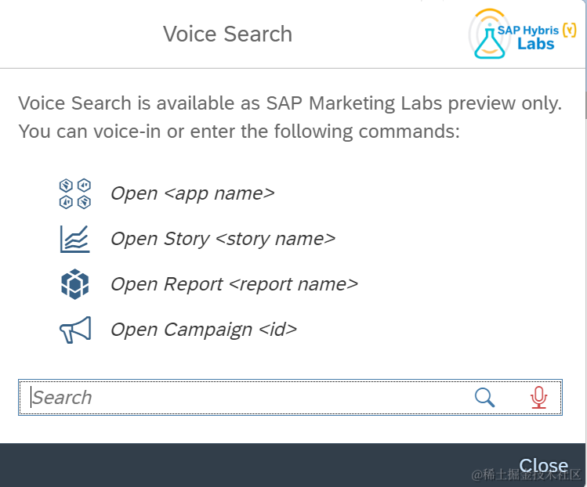Click the 'You can voice-in or enter' line
The height and width of the screenshot is (487, 587).
(x=239, y=131)
